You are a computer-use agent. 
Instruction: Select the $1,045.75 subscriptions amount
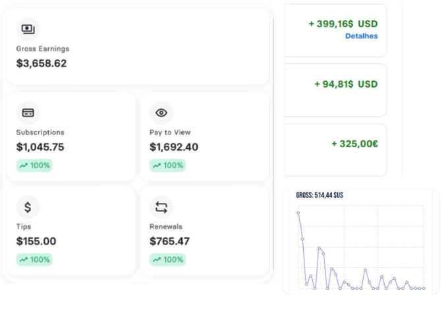pyautogui.click(x=40, y=147)
